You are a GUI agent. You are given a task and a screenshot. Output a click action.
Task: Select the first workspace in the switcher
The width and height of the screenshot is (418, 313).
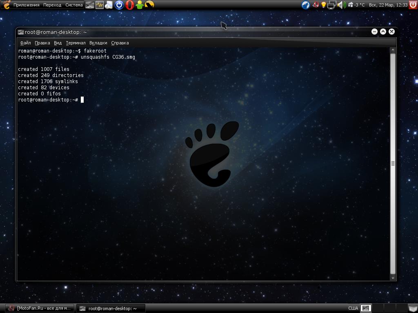(x=366, y=308)
